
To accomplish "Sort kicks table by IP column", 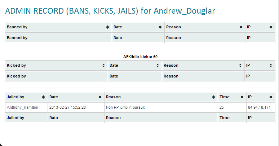I will coord(259,66).
